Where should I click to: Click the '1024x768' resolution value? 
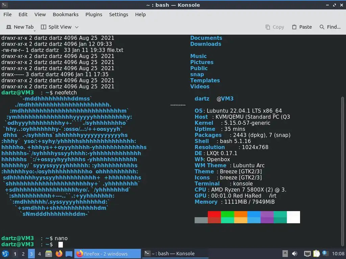[255, 147]
